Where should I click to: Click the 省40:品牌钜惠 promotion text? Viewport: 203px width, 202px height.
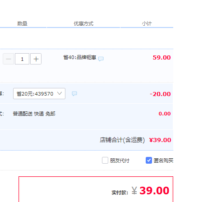pos(80,57)
